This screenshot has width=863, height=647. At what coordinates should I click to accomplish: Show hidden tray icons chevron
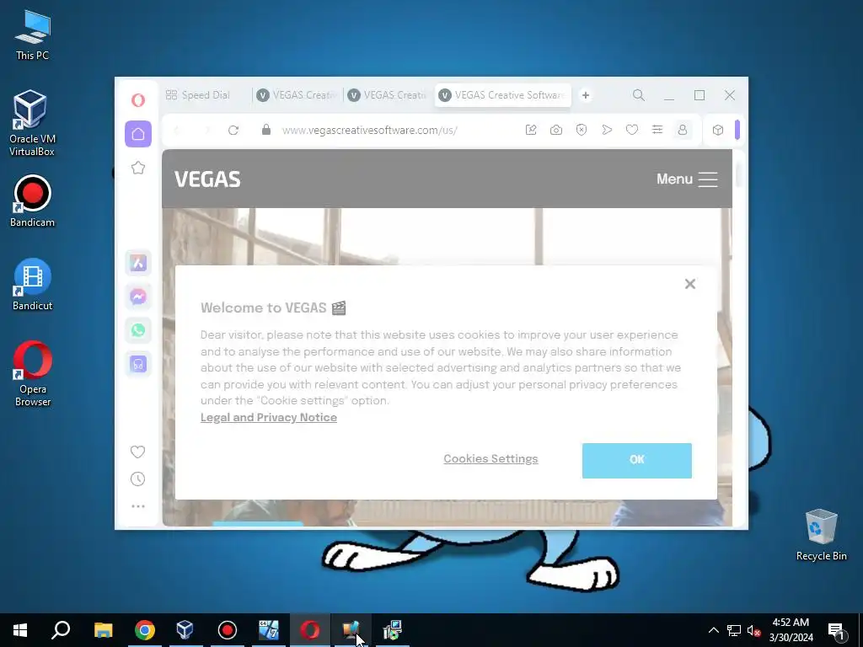[713, 630]
